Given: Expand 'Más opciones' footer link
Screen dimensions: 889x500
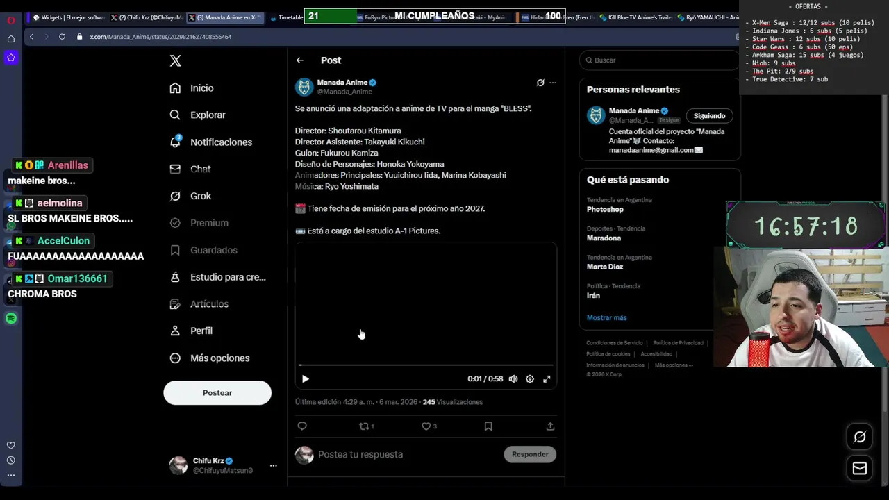Looking at the screenshot, I should point(674,365).
